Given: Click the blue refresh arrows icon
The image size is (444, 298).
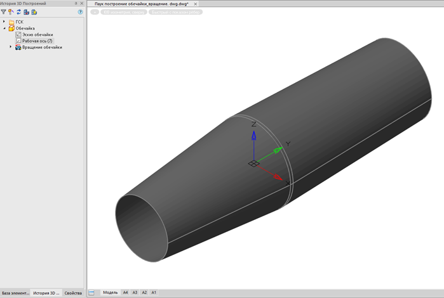Looking at the screenshot, I should click(18, 12).
